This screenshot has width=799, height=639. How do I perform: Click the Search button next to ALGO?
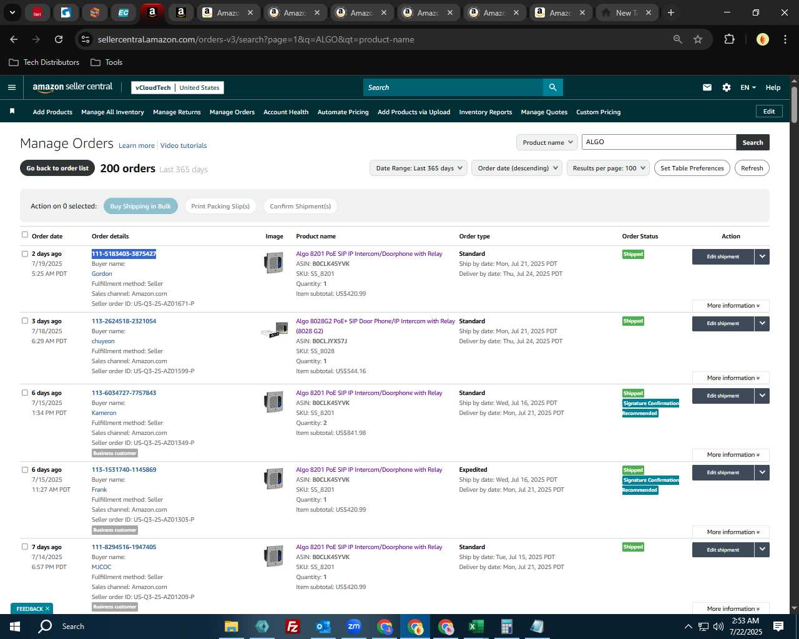753,142
